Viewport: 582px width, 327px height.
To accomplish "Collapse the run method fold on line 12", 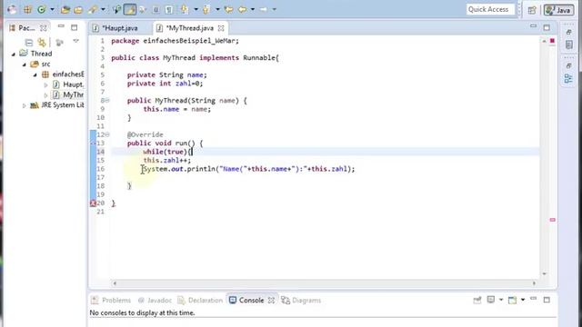I will 107,134.
